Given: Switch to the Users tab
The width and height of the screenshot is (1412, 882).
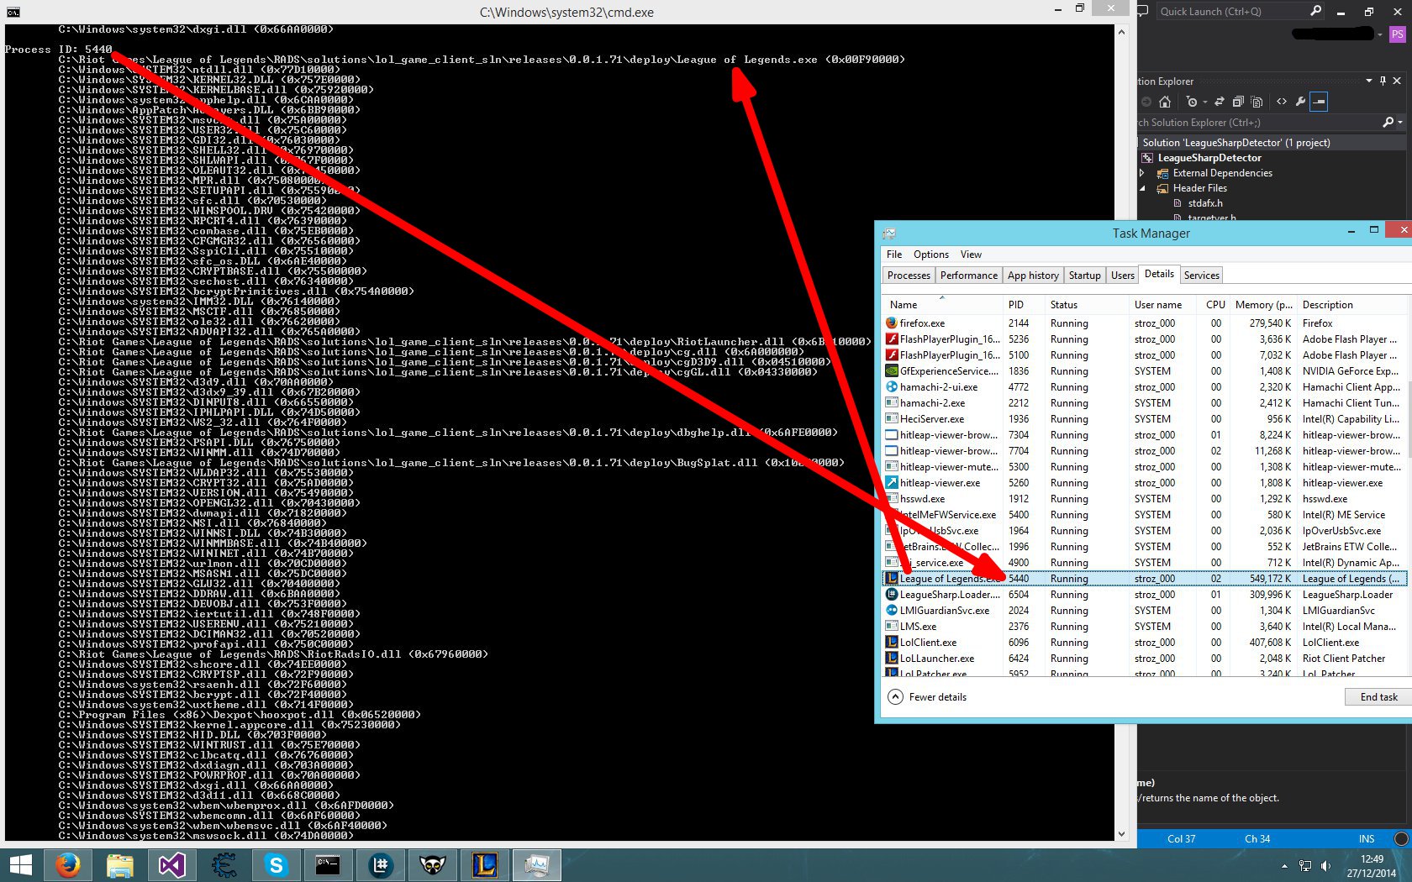Looking at the screenshot, I should coord(1123,276).
